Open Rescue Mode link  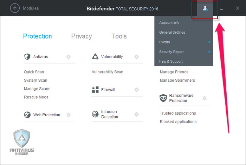coord(36,97)
